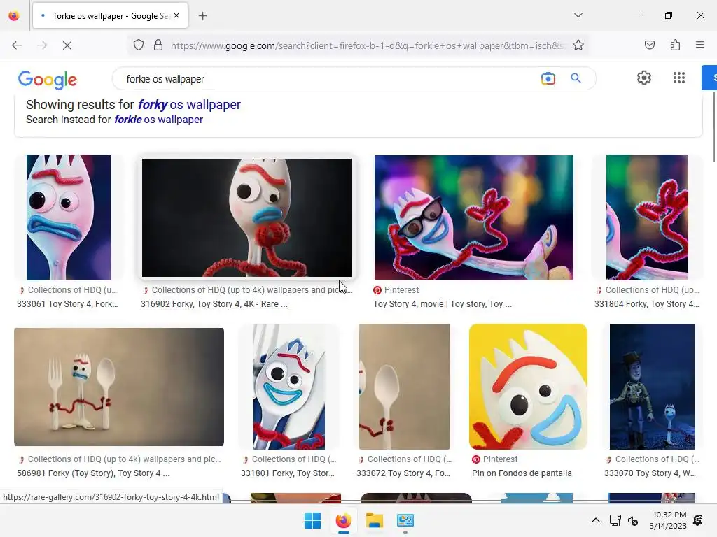Click the 333061 Toy Story 4 caption

67,304
